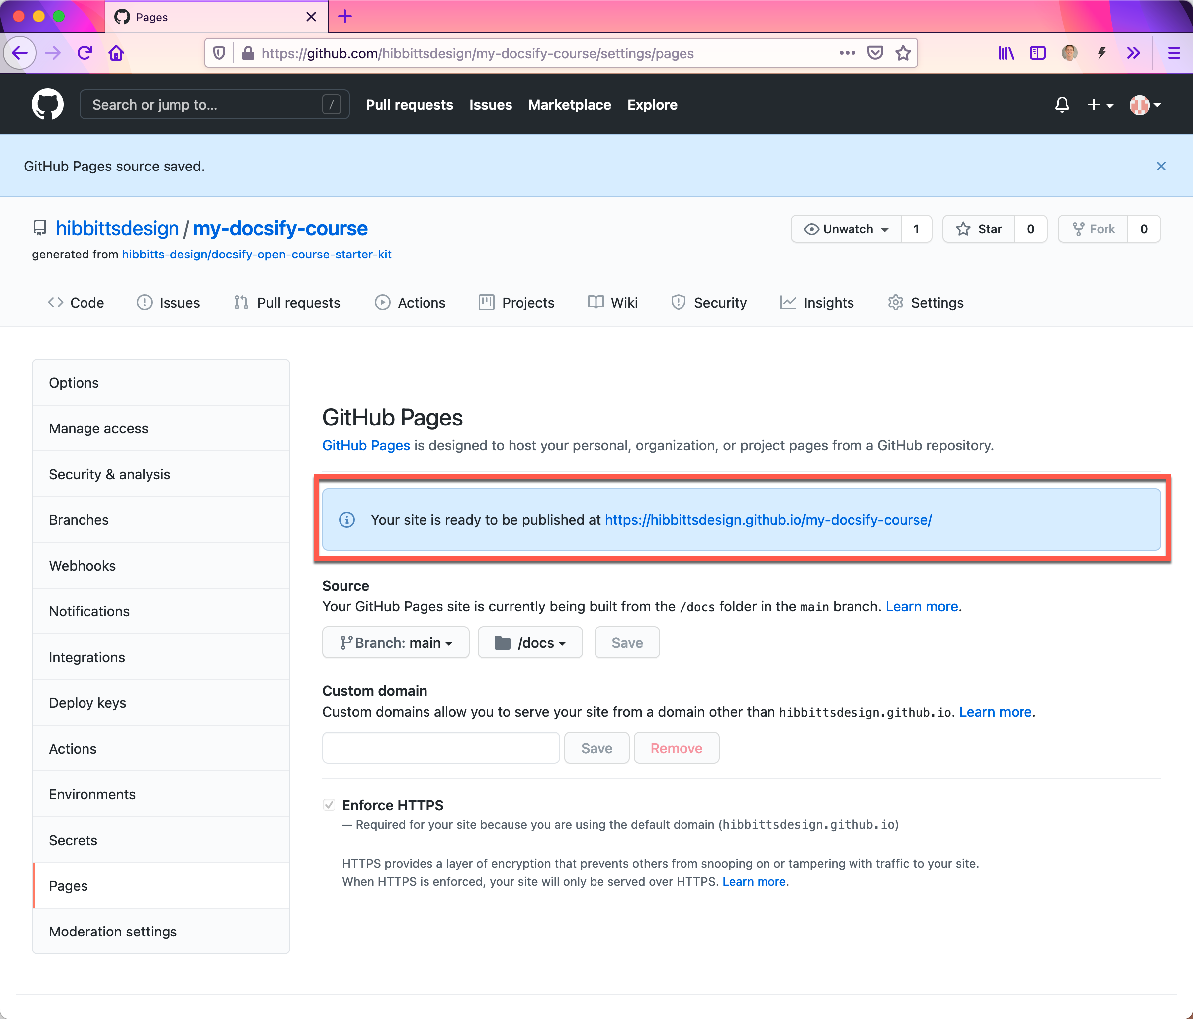Expand the user avatar menu
The image size is (1193, 1019).
tap(1145, 105)
